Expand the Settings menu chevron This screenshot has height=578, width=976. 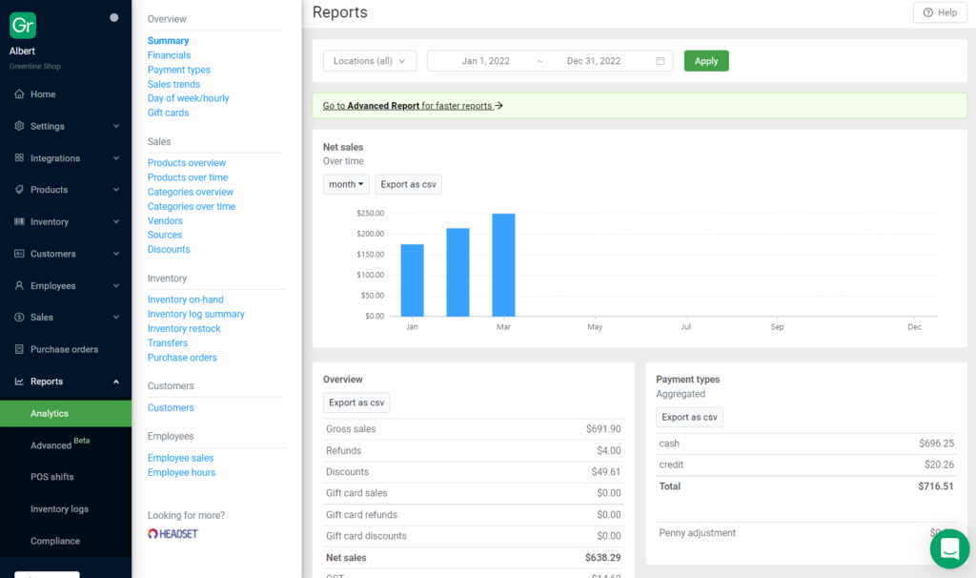116,126
